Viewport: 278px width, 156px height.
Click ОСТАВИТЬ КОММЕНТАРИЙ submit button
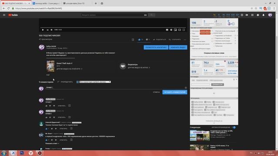[x=175, y=92]
